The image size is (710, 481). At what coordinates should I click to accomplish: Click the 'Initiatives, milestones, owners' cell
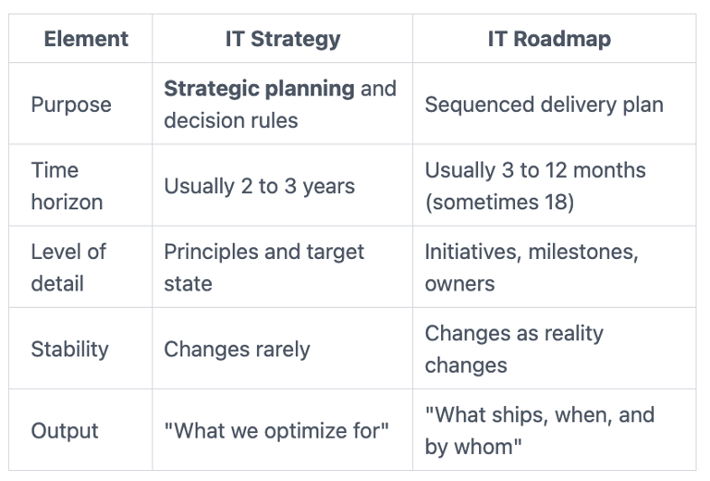coord(530,267)
